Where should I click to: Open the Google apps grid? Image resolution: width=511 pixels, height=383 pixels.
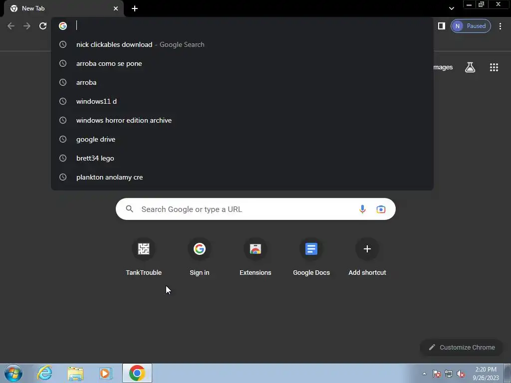point(494,67)
